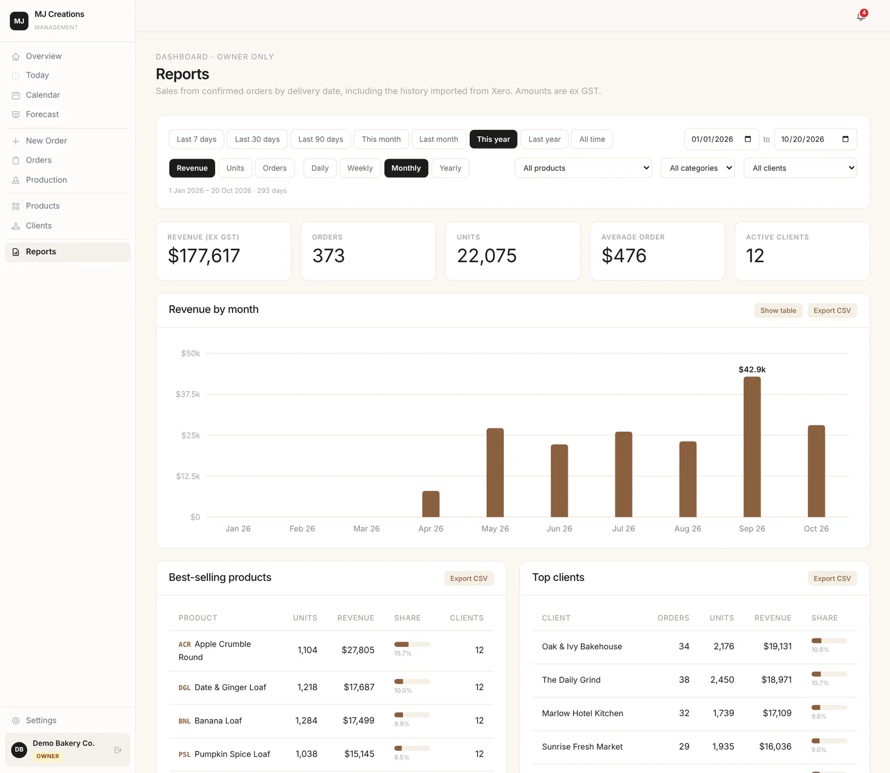Open the All products dropdown
The width and height of the screenshot is (890, 773).
pos(583,168)
